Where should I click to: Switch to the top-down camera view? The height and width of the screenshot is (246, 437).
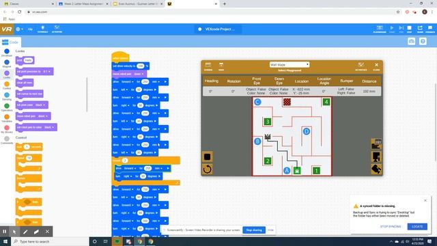(376, 143)
